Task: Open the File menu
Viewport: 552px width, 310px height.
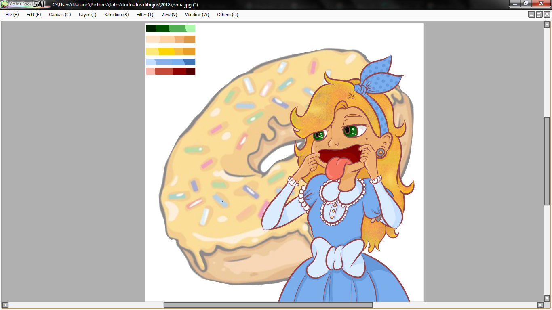Action: 12,15
